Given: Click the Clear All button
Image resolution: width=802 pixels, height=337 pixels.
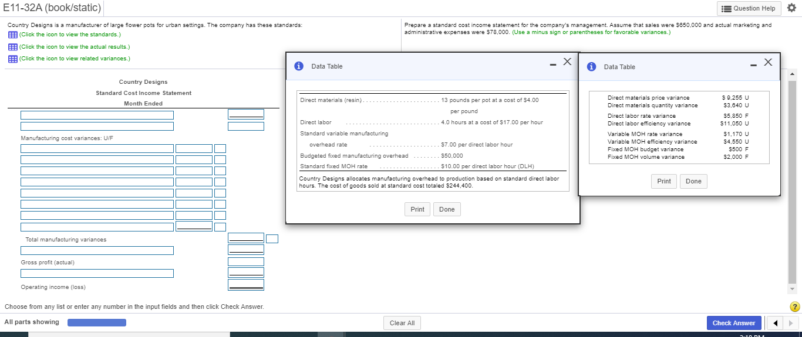Looking at the screenshot, I should [x=402, y=323].
